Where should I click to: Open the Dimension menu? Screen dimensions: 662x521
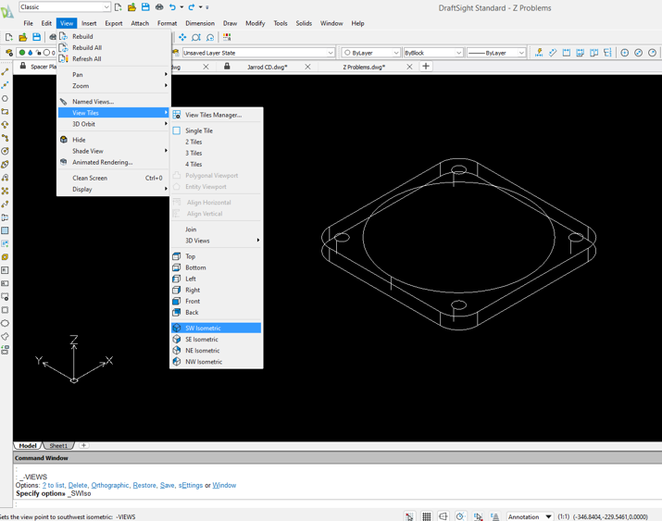199,23
